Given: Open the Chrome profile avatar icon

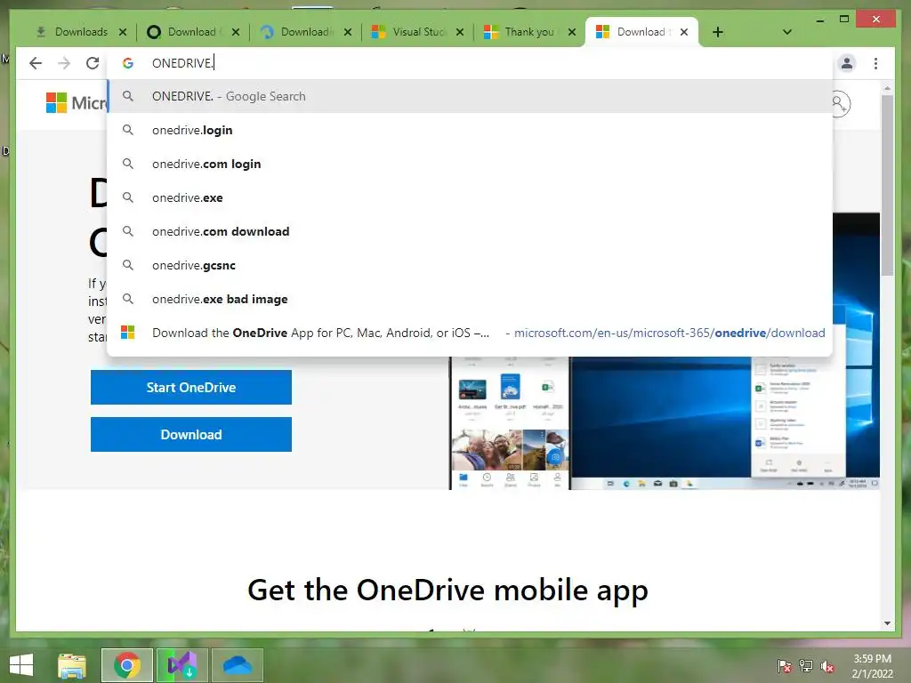Looking at the screenshot, I should point(847,63).
